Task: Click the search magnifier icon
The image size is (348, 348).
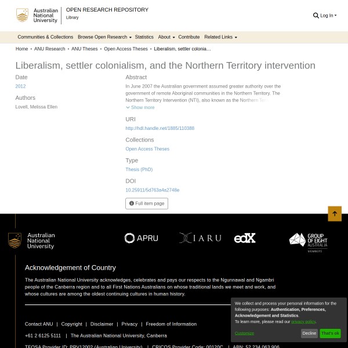Action: coord(316,16)
